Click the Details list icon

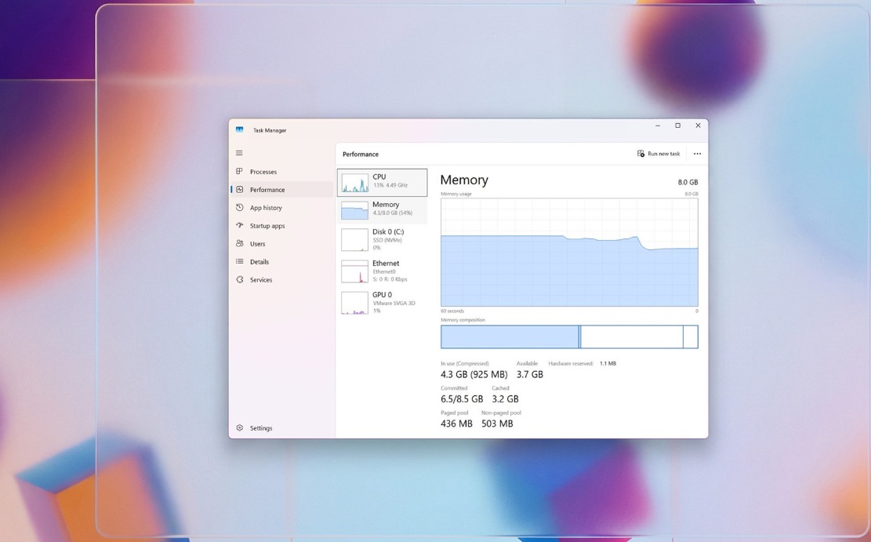point(239,261)
